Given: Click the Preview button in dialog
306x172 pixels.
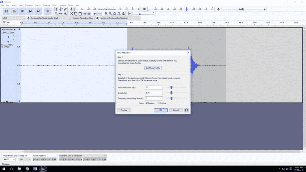Looking at the screenshot, I should [124, 110].
